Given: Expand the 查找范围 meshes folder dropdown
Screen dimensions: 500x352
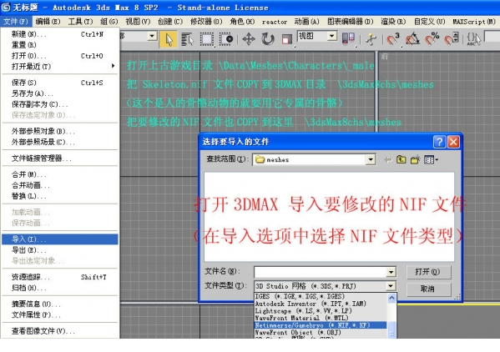Looking at the screenshot, I should 371,159.
